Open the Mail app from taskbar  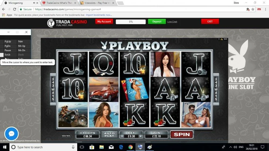pyautogui.click(x=111, y=147)
